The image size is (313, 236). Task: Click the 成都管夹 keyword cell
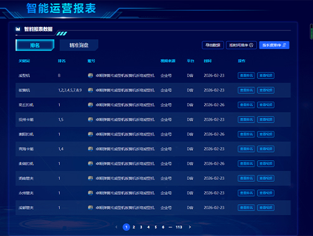click(x=26, y=208)
